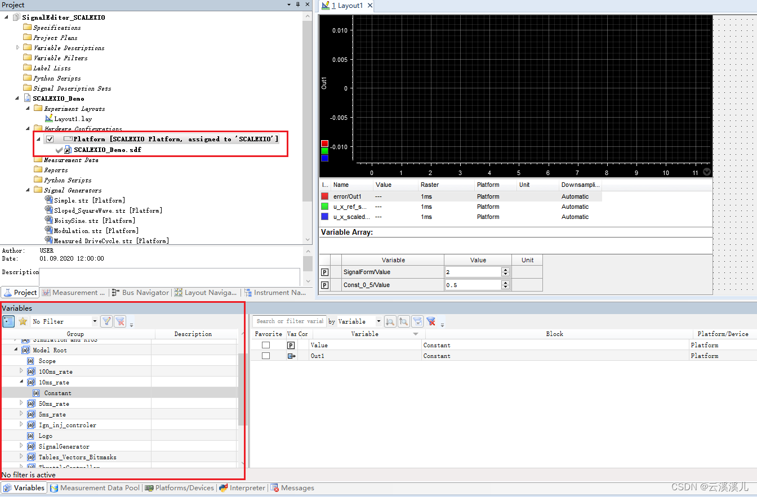This screenshot has height=497, width=757.
Task: Click the blue color swatch of u_x_scaled
Action: pyautogui.click(x=325, y=217)
